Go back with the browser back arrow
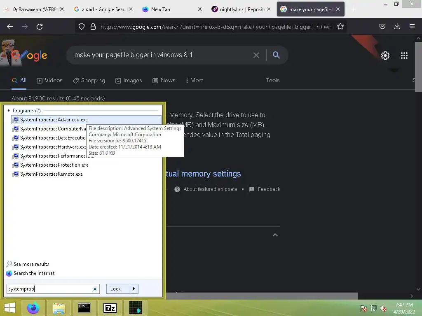The width and height of the screenshot is (422, 316). coord(10,27)
